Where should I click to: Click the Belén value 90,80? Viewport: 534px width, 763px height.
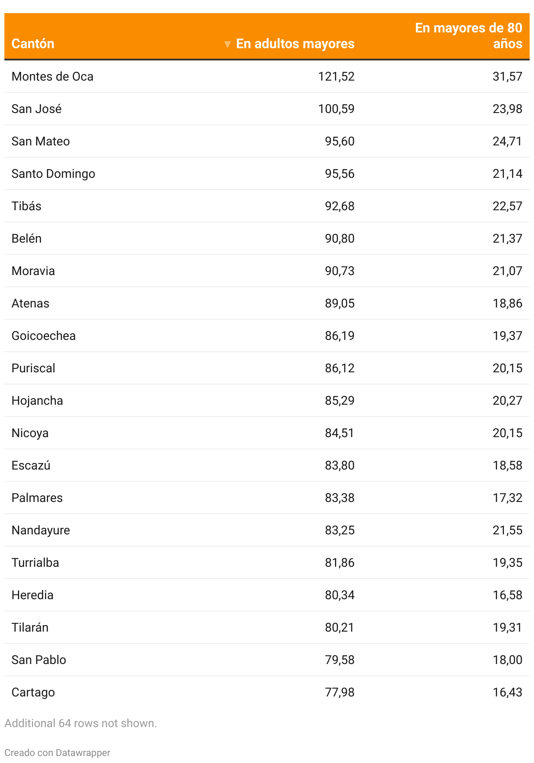[x=339, y=239]
